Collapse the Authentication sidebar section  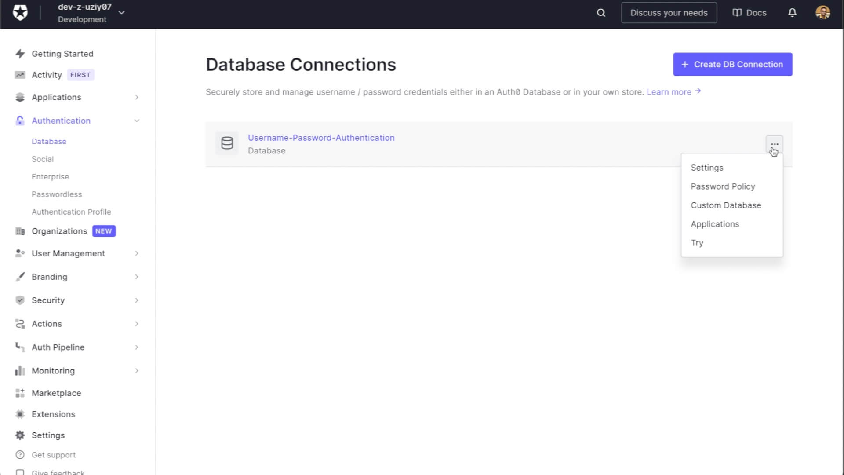coord(137,121)
